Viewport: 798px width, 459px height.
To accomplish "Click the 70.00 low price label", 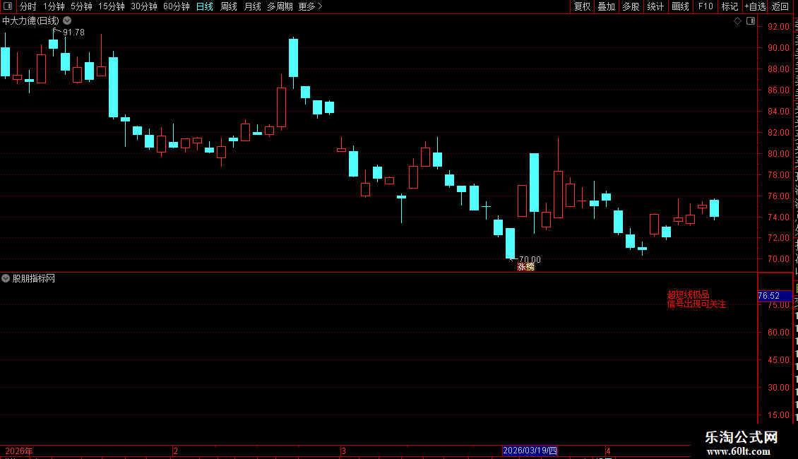I will (530, 260).
